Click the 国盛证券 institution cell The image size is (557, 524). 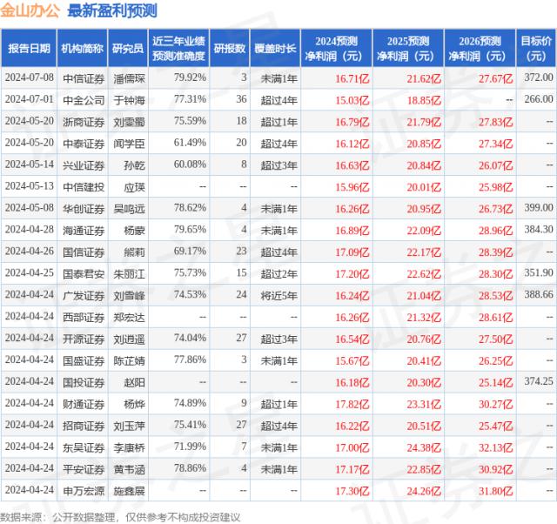[x=84, y=360]
